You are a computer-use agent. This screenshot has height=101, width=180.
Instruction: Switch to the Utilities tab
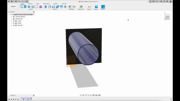(x=64, y=4)
